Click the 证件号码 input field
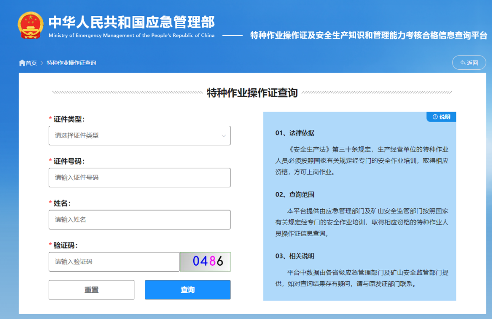The width and height of the screenshot is (492, 319). coord(139,177)
